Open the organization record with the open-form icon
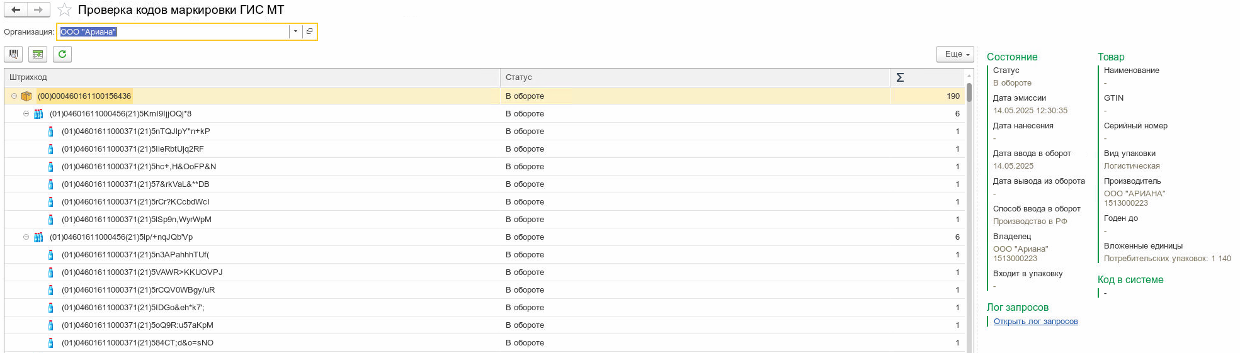 point(309,31)
